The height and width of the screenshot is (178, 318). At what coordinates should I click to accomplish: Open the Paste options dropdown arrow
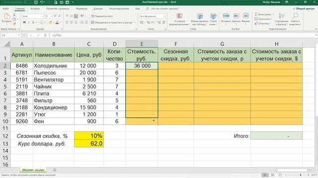6,24
